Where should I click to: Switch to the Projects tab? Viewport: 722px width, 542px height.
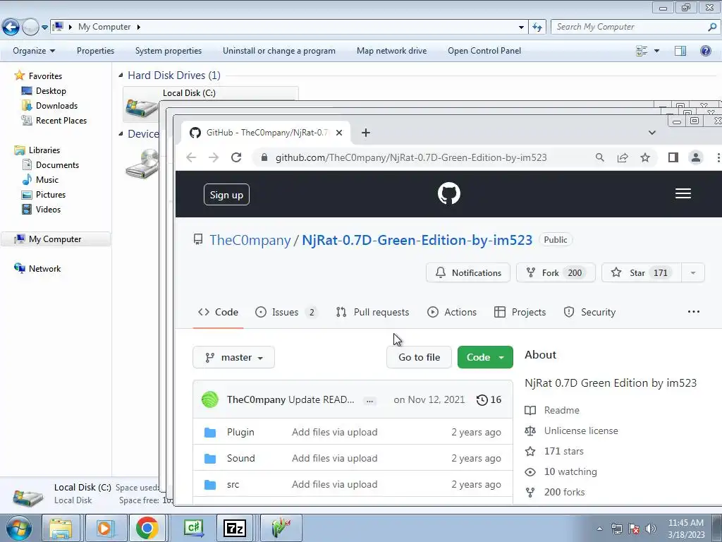(x=520, y=312)
